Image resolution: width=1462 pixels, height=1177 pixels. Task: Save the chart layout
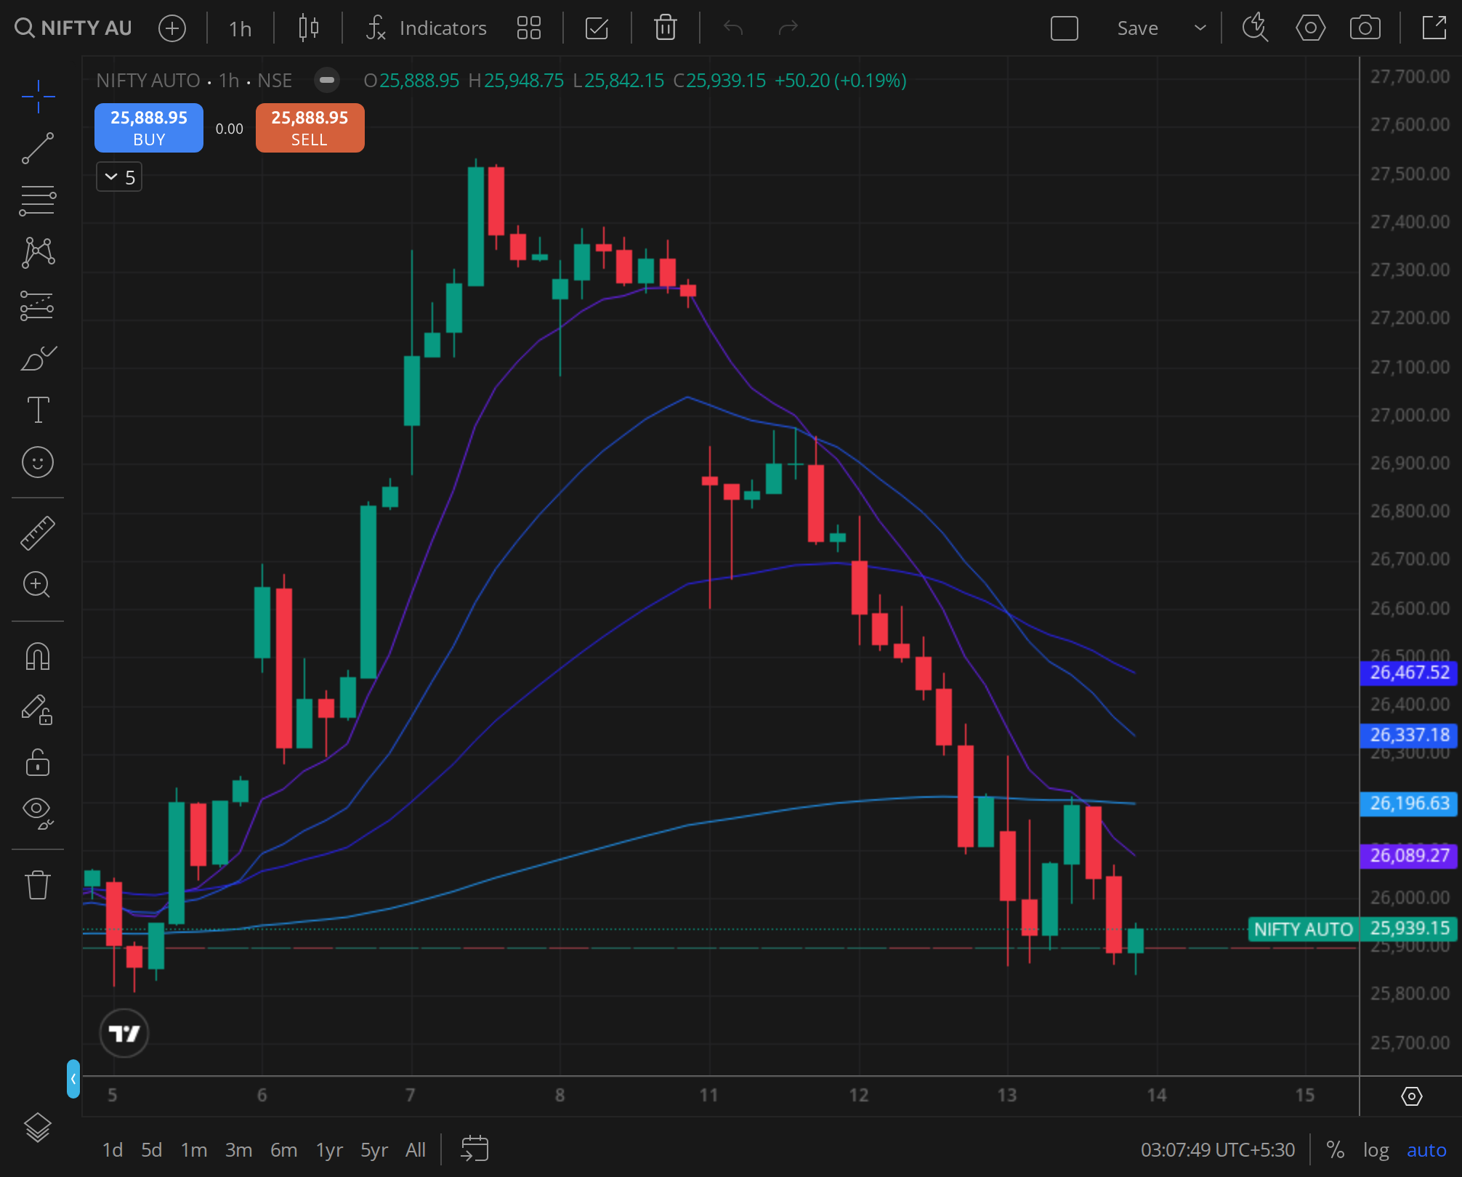point(1137,28)
